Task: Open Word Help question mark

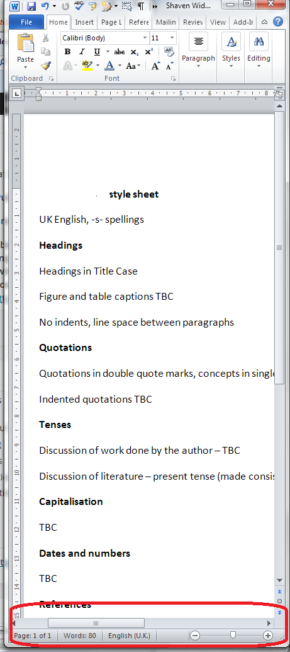Action: point(277,21)
